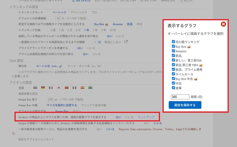Select the English UK flag language
The width and height of the screenshot is (237, 147).
point(35,88)
